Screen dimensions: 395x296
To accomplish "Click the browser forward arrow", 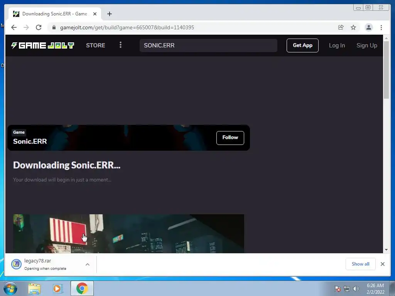I will [x=26, y=27].
